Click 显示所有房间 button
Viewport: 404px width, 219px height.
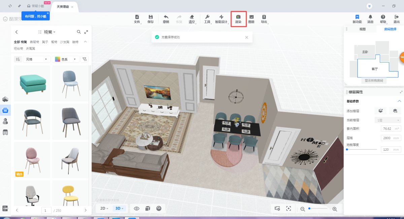(x=374, y=81)
